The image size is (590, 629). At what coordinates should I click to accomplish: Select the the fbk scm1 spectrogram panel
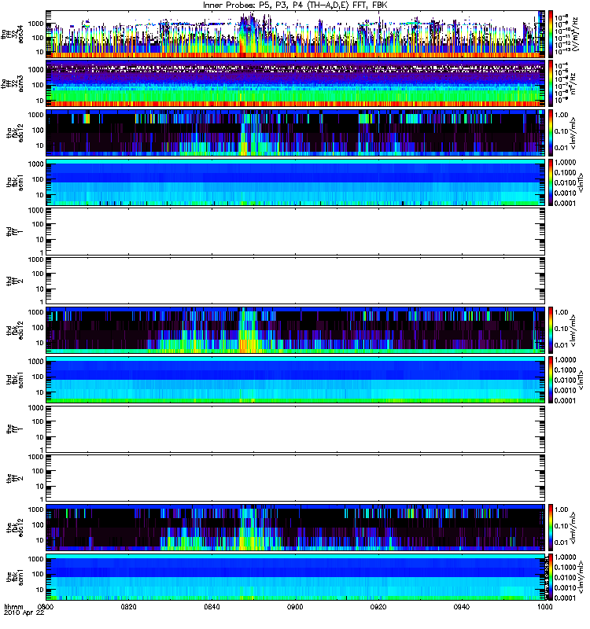296,577
